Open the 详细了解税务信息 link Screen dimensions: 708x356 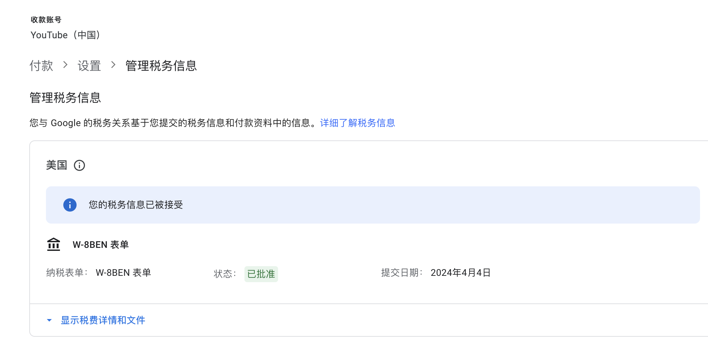pos(357,123)
